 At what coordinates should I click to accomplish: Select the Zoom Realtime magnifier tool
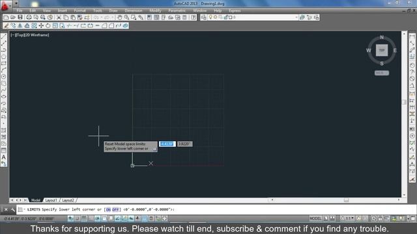click(126, 18)
